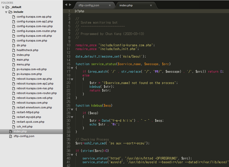Screen dimensions: 229x167
Task: Fold the kdebug function at line 27
Action: (72, 109)
